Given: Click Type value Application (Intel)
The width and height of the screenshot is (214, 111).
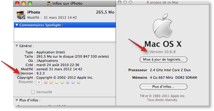Looking at the screenshot, I should point(51,52).
